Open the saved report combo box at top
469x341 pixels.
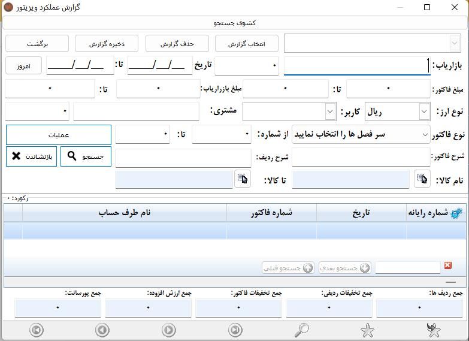pos(454,44)
